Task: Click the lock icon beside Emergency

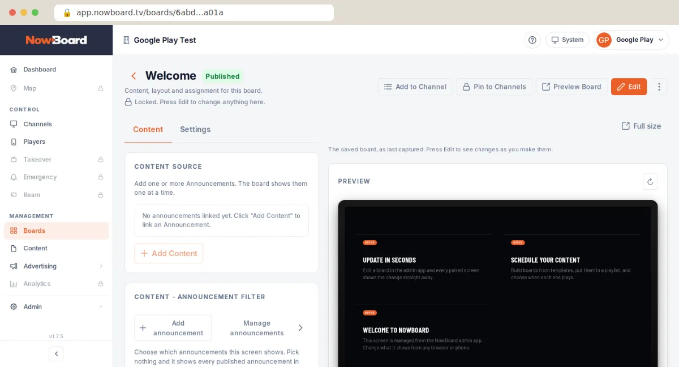Action: click(x=101, y=177)
